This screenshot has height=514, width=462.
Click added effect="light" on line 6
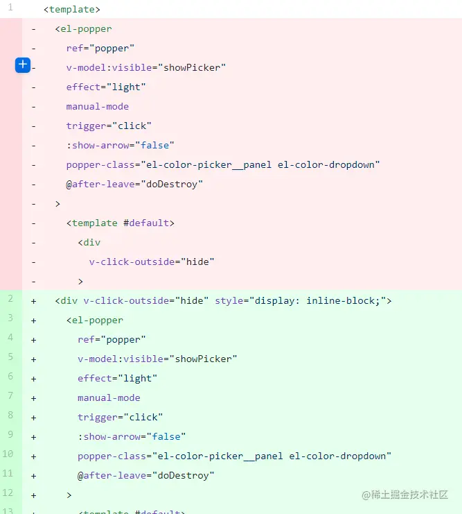(118, 379)
